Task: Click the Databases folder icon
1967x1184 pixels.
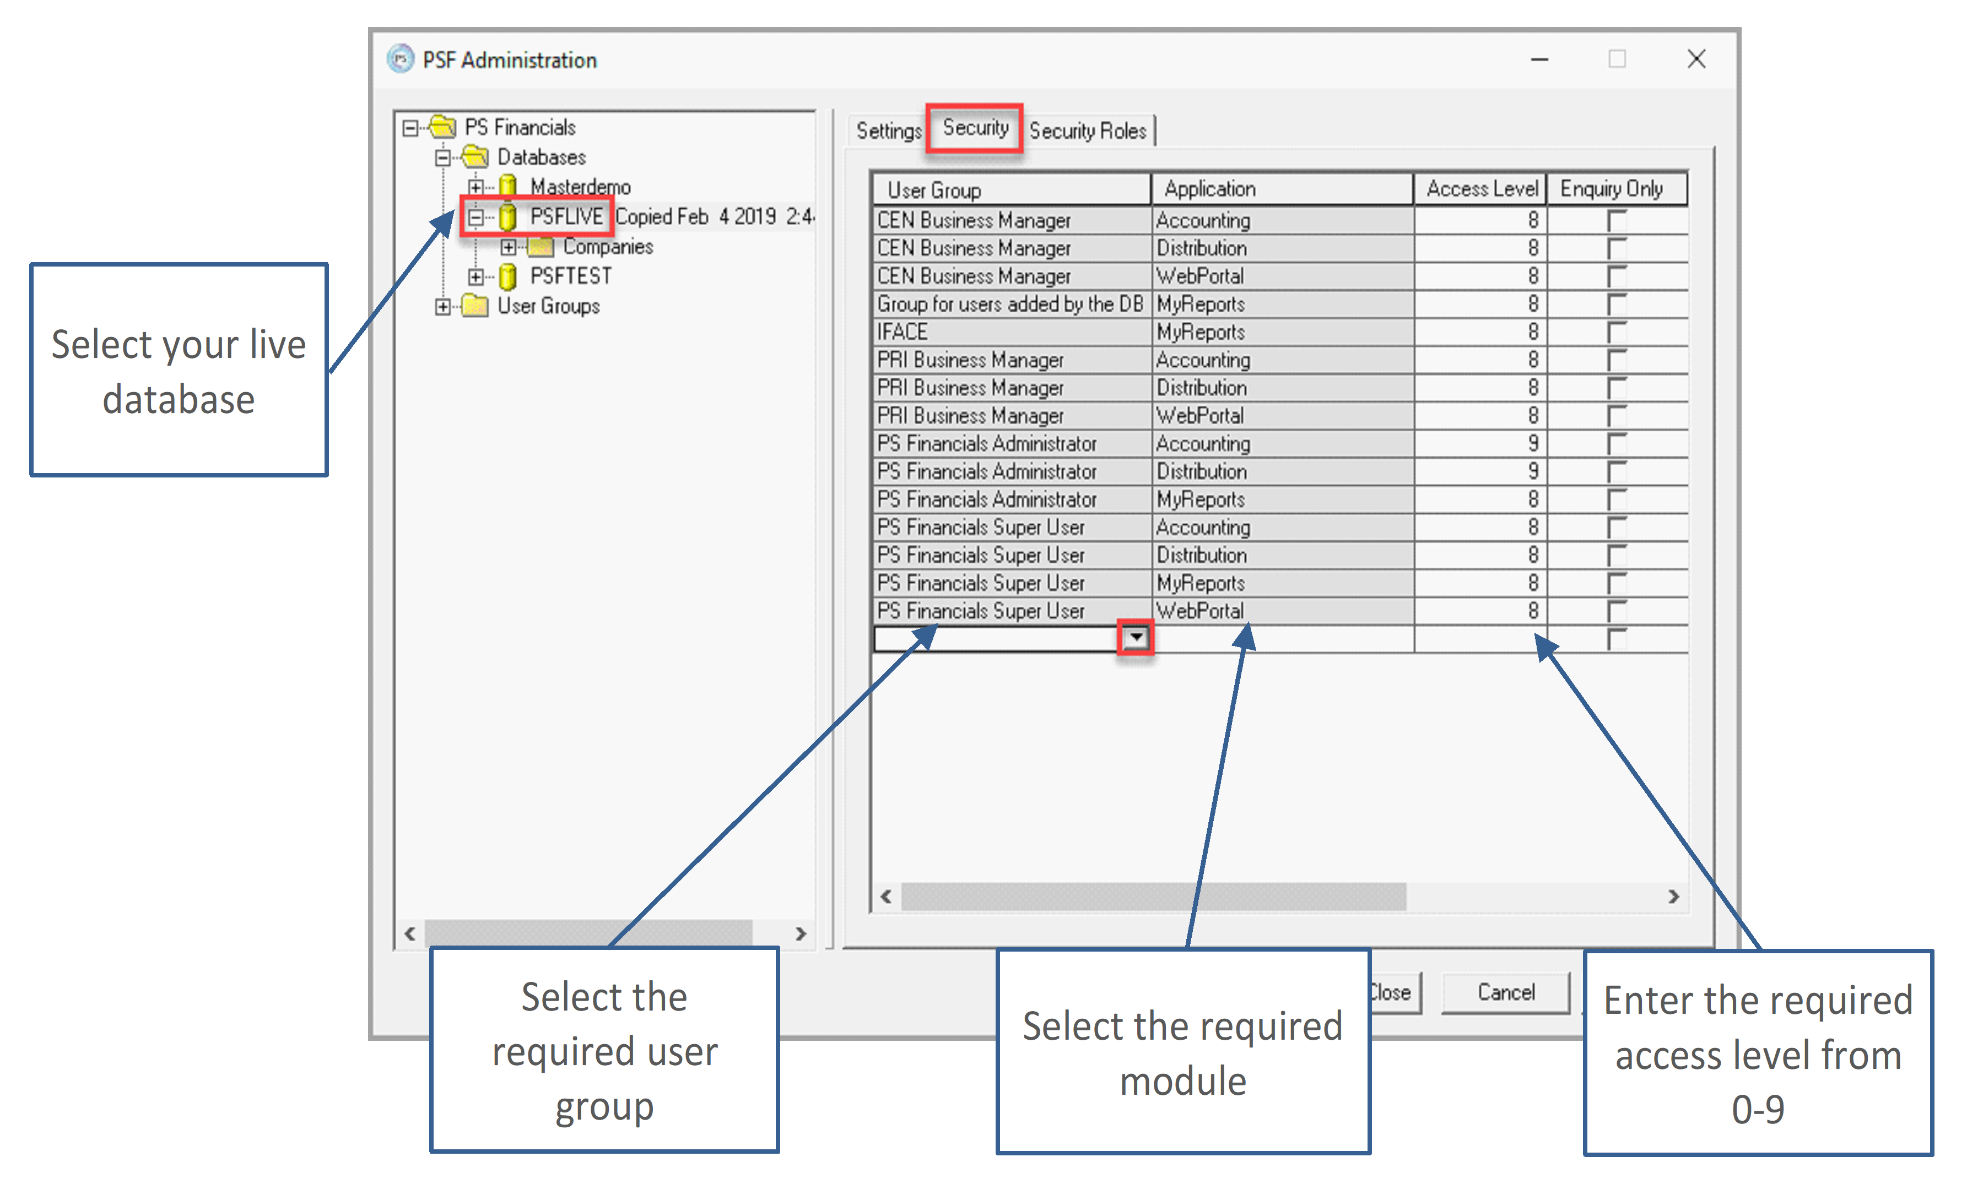Action: click(475, 157)
